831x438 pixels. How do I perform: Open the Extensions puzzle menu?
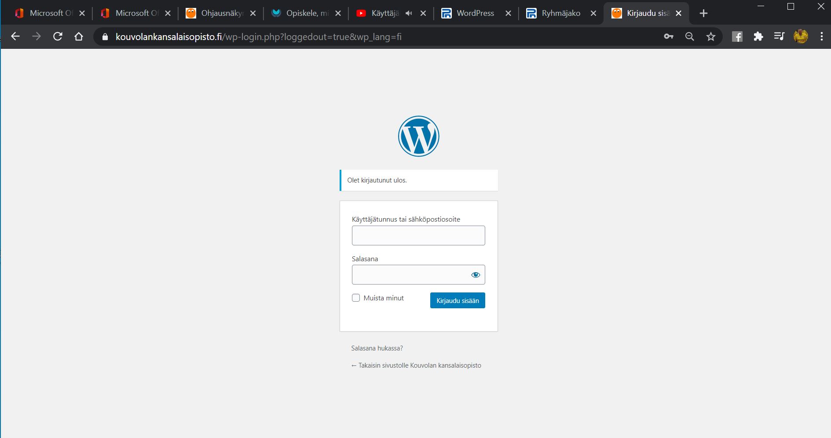(758, 36)
